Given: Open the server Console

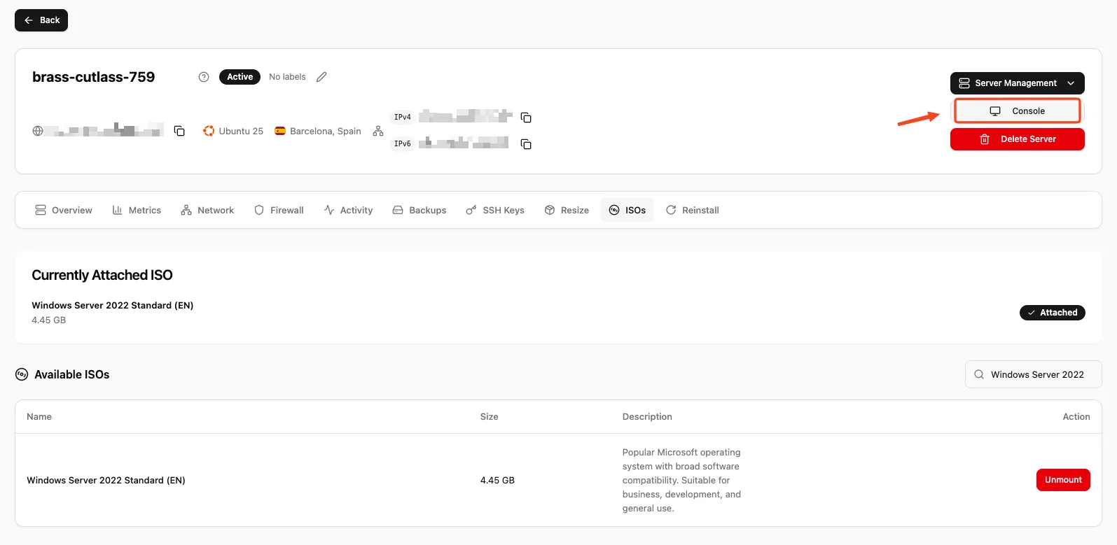Looking at the screenshot, I should pyautogui.click(x=1017, y=111).
